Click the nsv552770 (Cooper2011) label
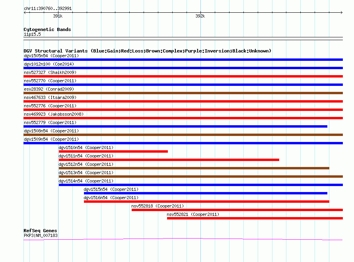Screen dimensions: 354x262 [50, 81]
